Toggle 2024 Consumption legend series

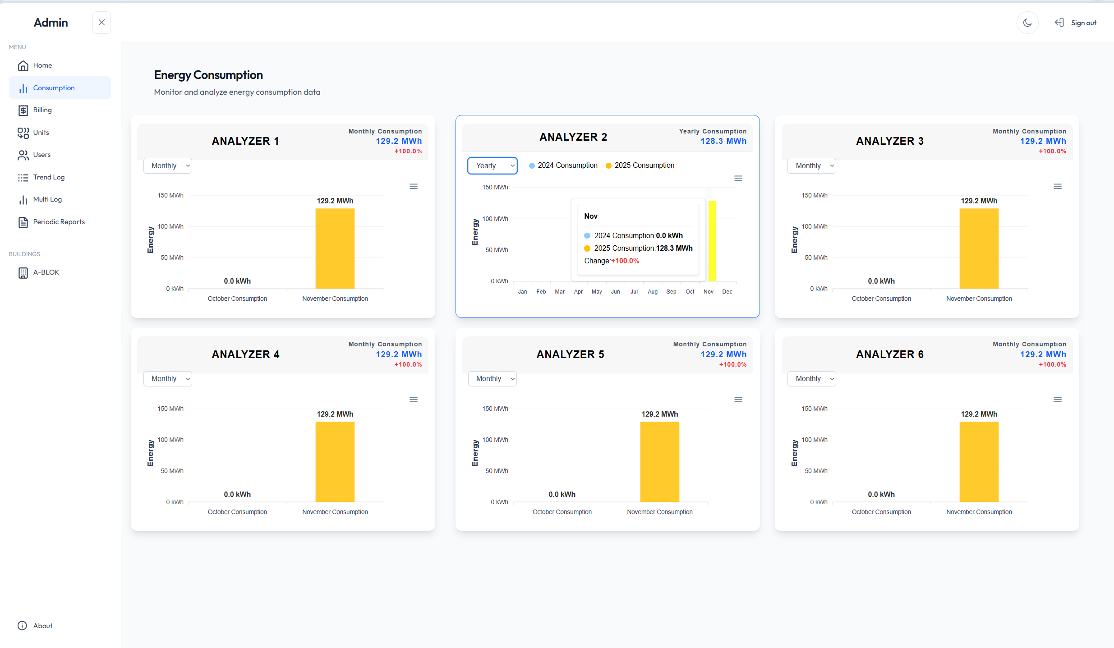563,165
